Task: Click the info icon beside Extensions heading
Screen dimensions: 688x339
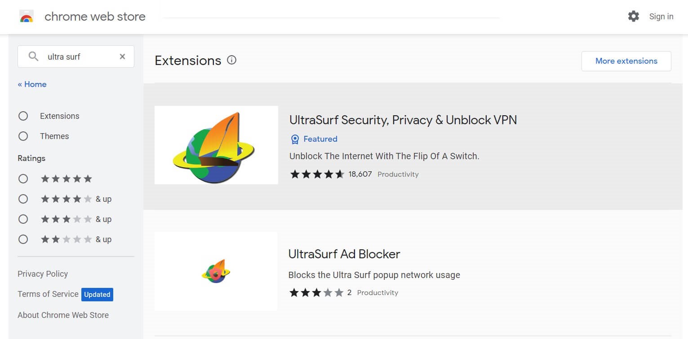Action: [232, 60]
